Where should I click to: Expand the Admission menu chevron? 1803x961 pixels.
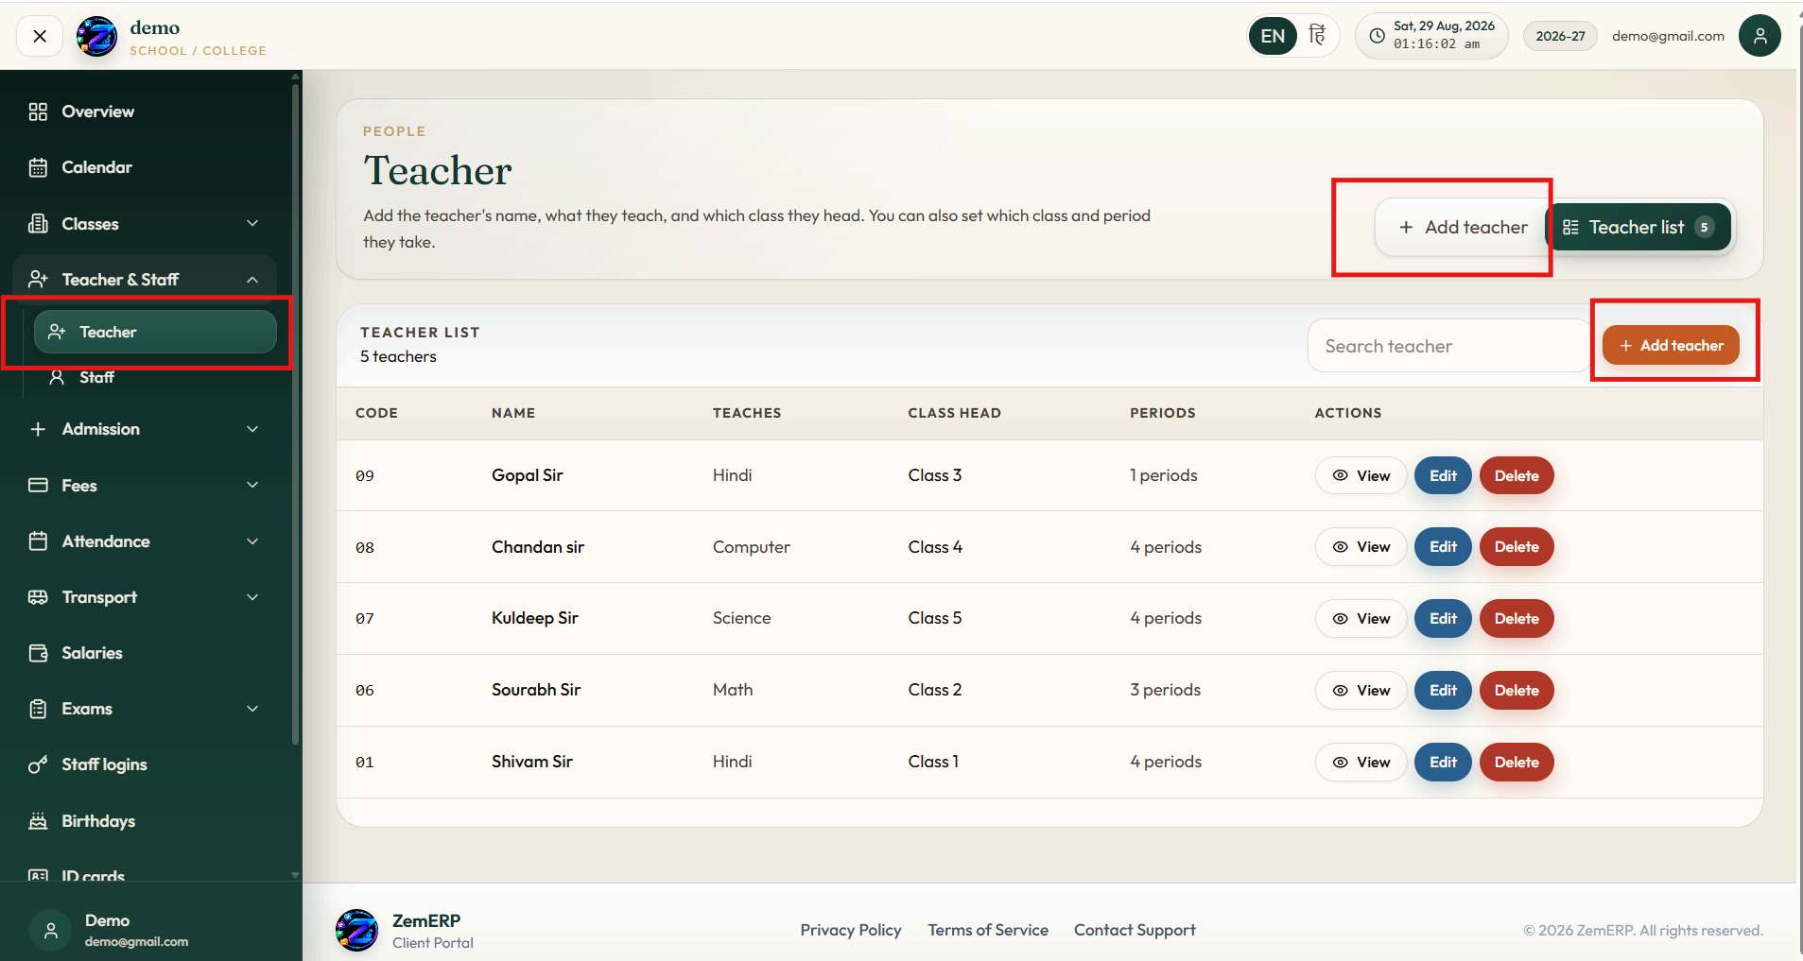point(252,429)
